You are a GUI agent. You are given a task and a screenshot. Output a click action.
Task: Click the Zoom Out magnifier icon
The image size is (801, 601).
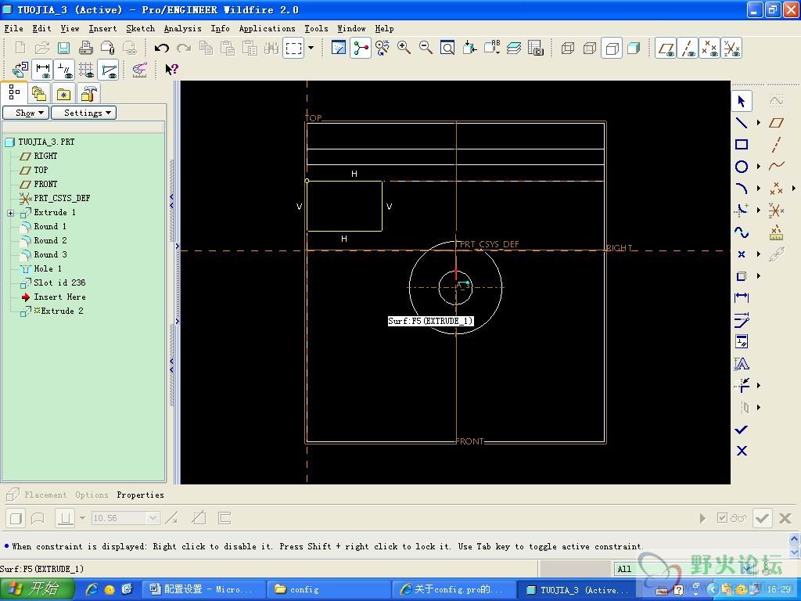[426, 49]
